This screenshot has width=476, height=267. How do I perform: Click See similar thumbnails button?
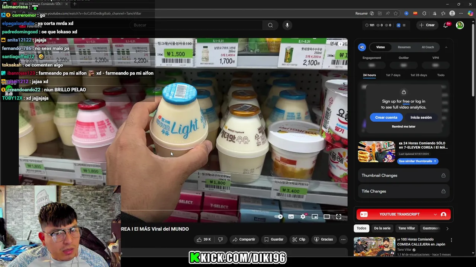(418, 161)
